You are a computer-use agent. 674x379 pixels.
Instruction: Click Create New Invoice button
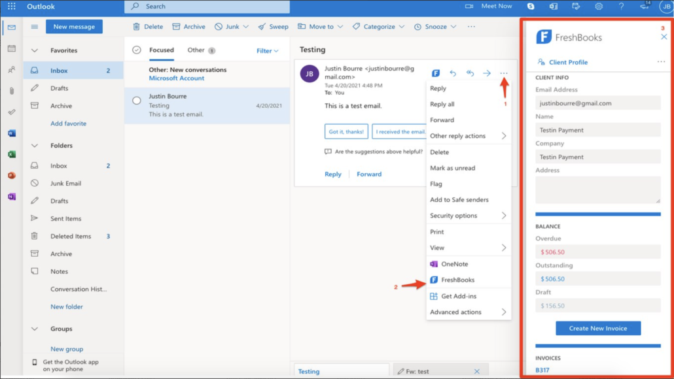pyautogui.click(x=598, y=328)
